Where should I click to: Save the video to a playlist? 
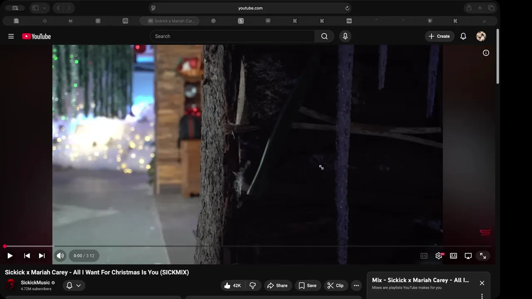[x=308, y=285]
